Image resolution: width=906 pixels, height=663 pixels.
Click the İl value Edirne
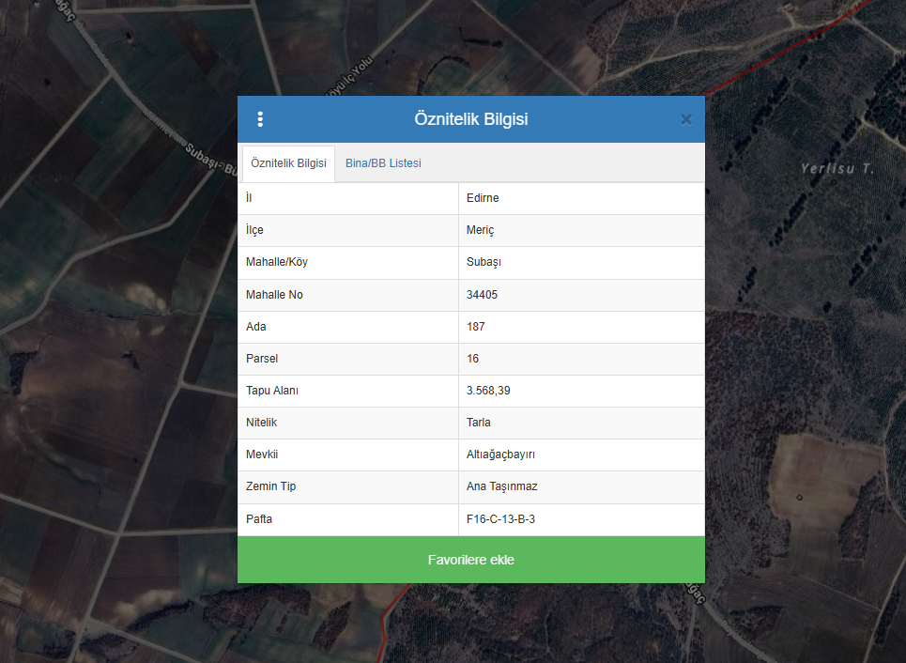pyautogui.click(x=484, y=198)
